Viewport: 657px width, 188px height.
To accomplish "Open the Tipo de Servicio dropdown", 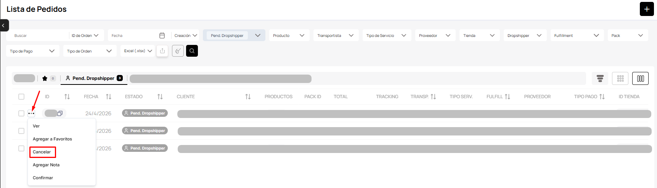I will [387, 35].
